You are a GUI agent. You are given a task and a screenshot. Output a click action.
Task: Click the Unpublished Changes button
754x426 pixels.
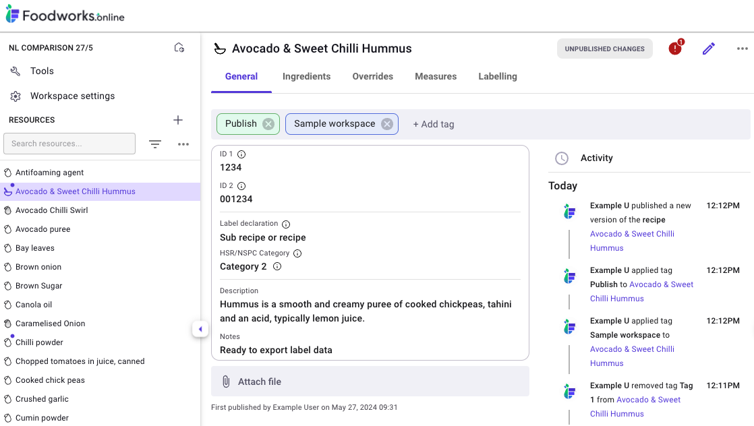click(604, 49)
